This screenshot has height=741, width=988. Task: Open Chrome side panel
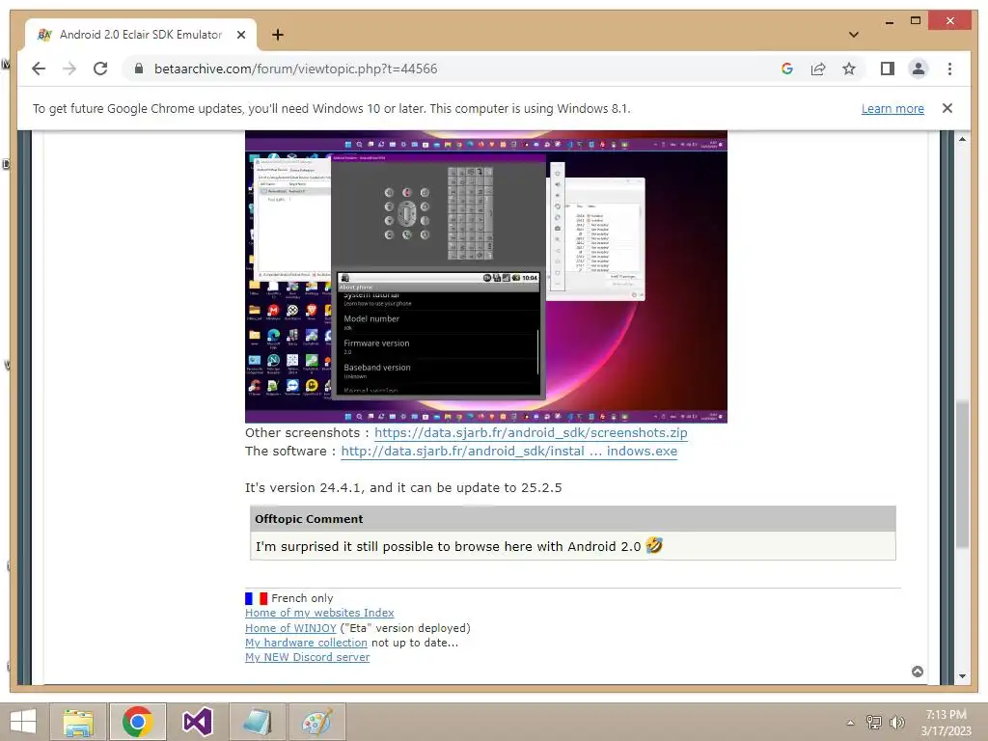(888, 69)
